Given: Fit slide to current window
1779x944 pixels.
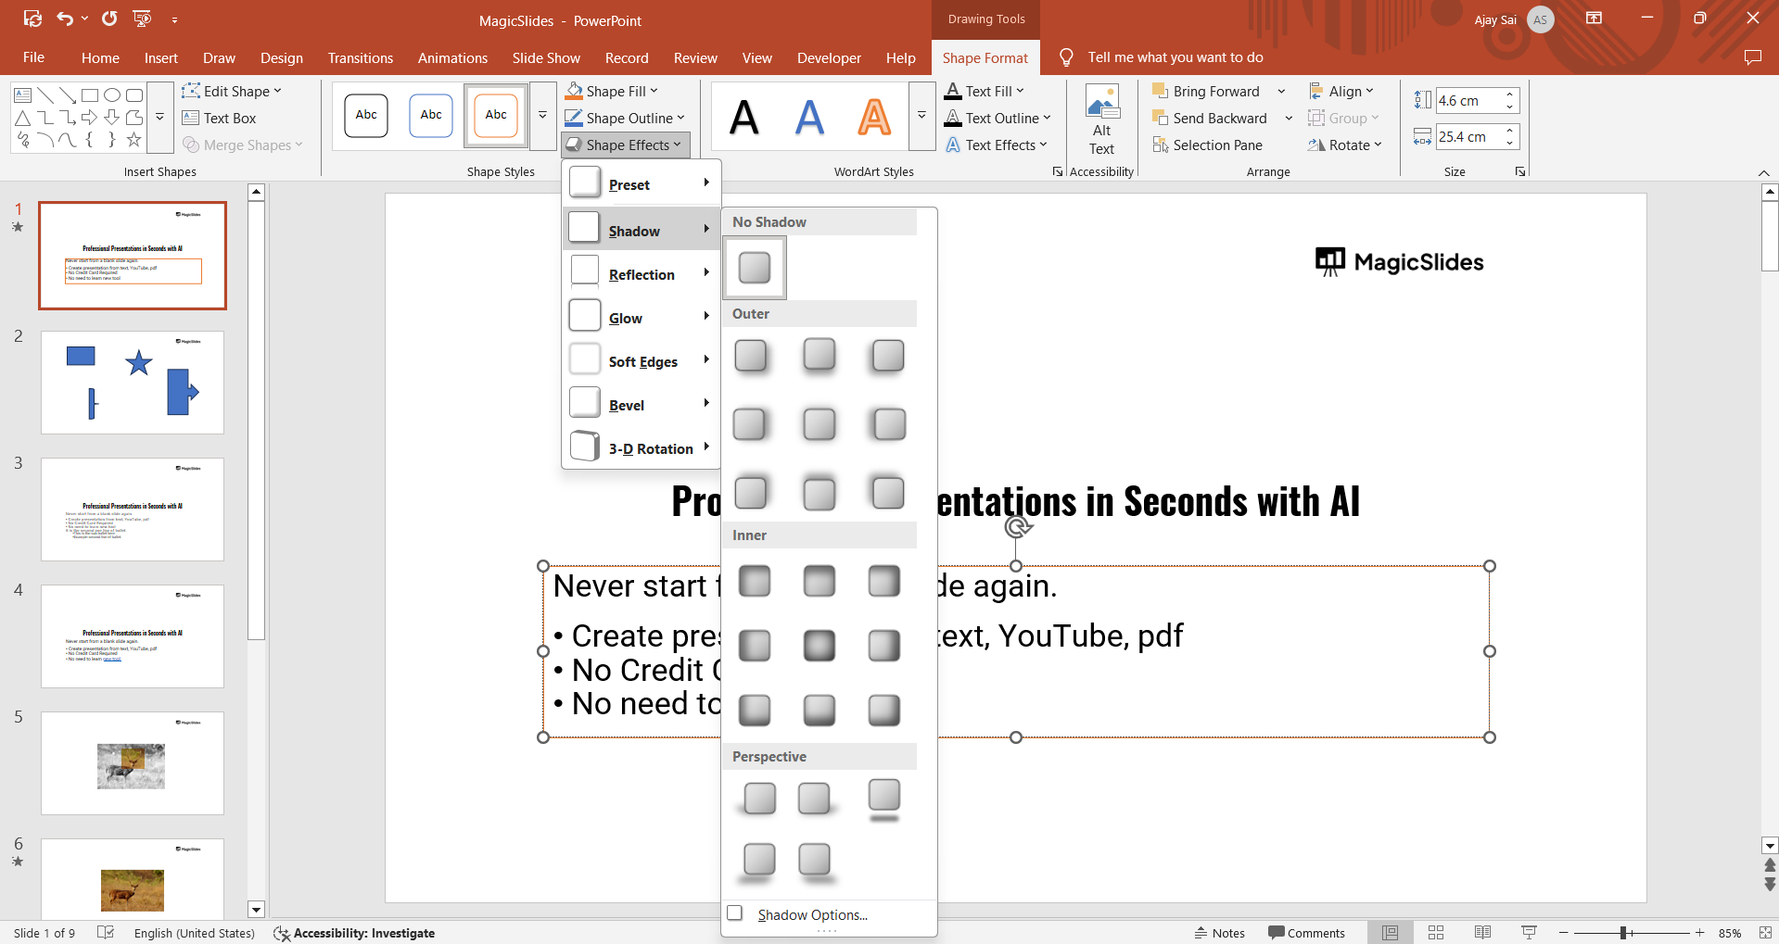Looking at the screenshot, I should tap(1765, 933).
